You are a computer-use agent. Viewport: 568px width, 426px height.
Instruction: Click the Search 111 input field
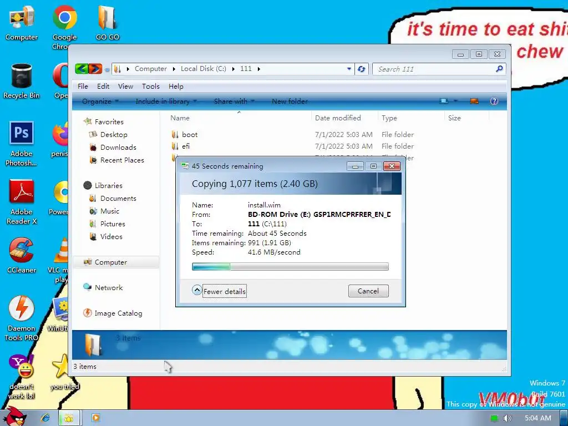[434, 69]
